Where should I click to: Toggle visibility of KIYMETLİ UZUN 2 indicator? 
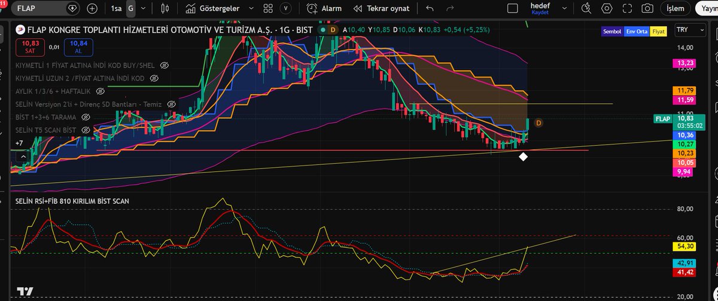154,78
